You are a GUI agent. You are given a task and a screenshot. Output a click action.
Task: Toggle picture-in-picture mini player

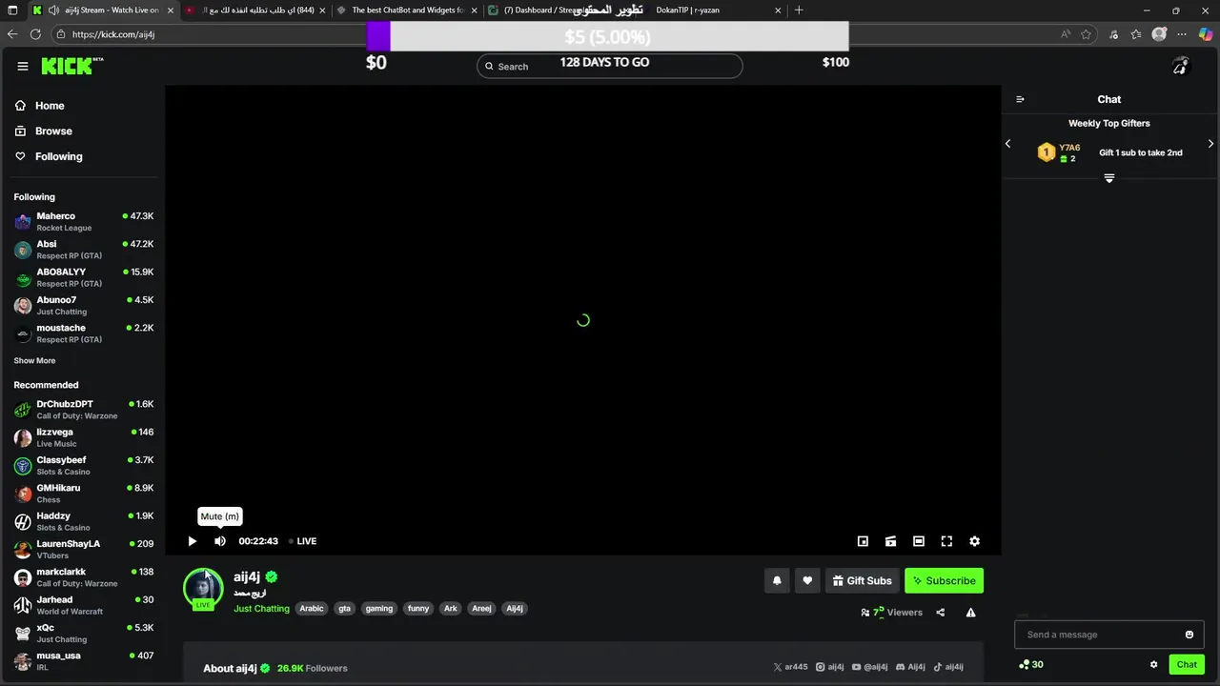point(863,541)
